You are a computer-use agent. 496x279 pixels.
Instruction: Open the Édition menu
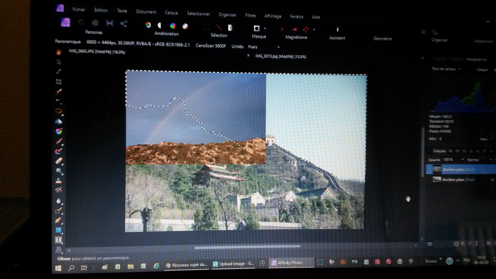[101, 10]
